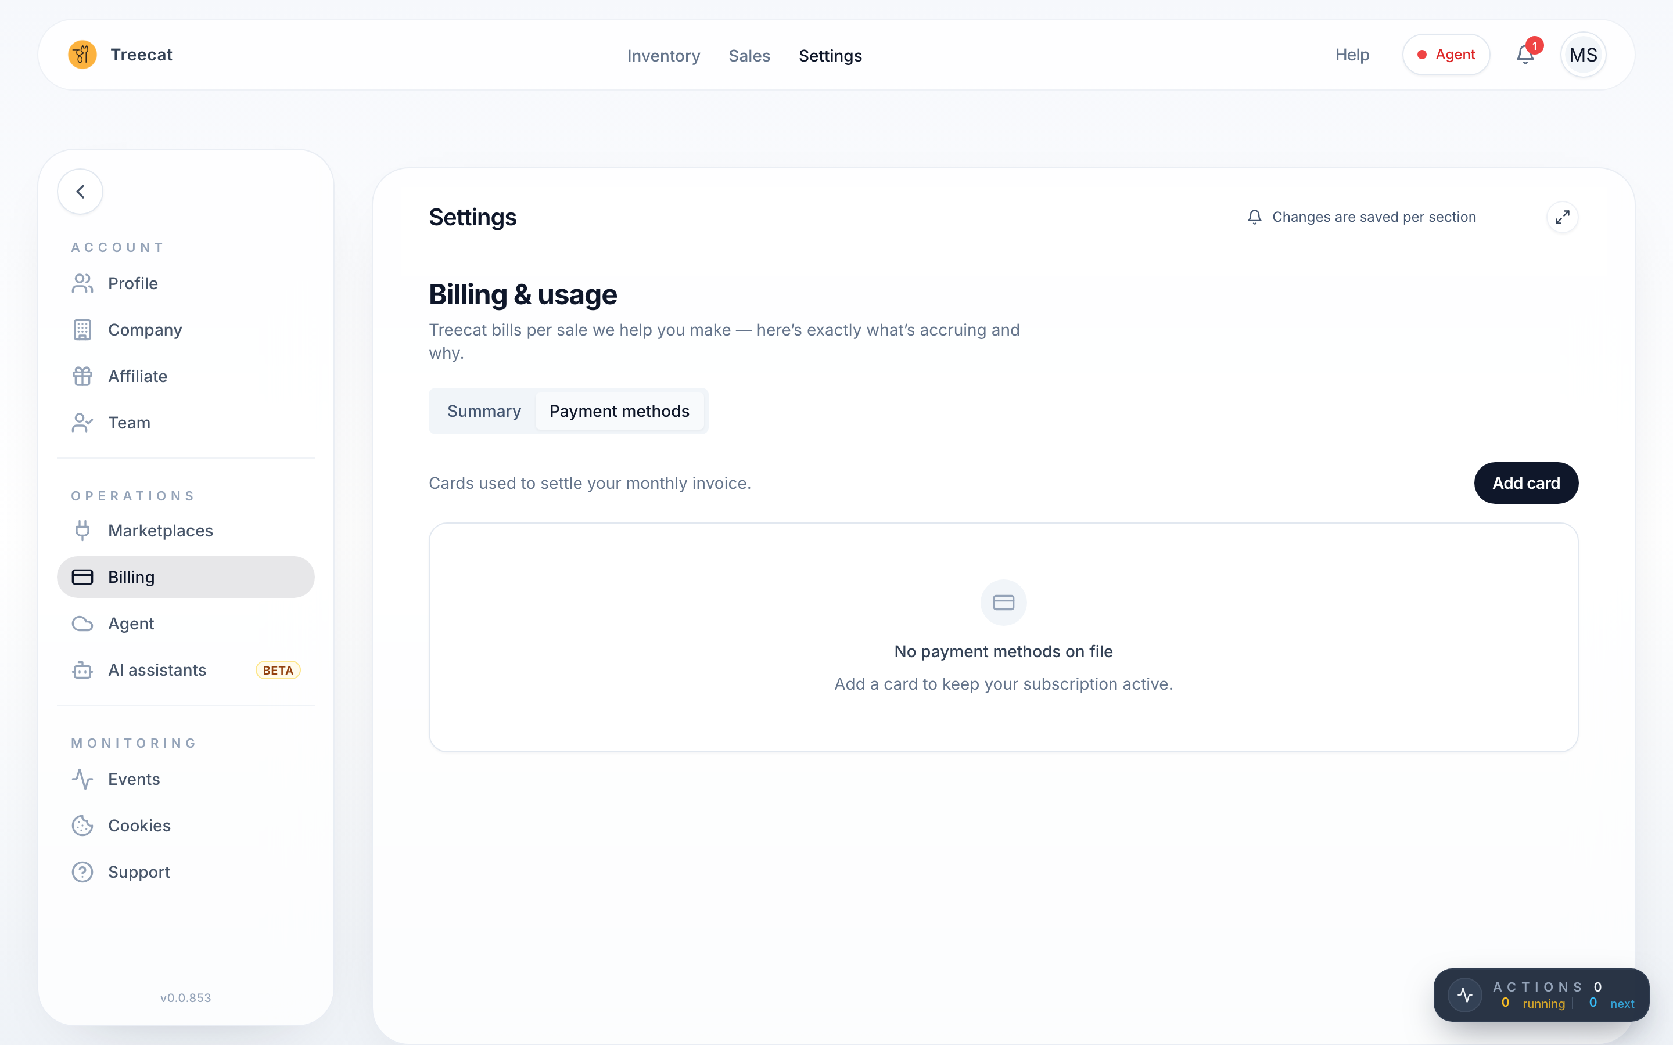Toggle the Agent status button
Image resolution: width=1673 pixels, height=1045 pixels.
pos(1445,55)
